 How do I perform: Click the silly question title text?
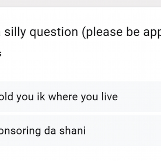point(80,32)
